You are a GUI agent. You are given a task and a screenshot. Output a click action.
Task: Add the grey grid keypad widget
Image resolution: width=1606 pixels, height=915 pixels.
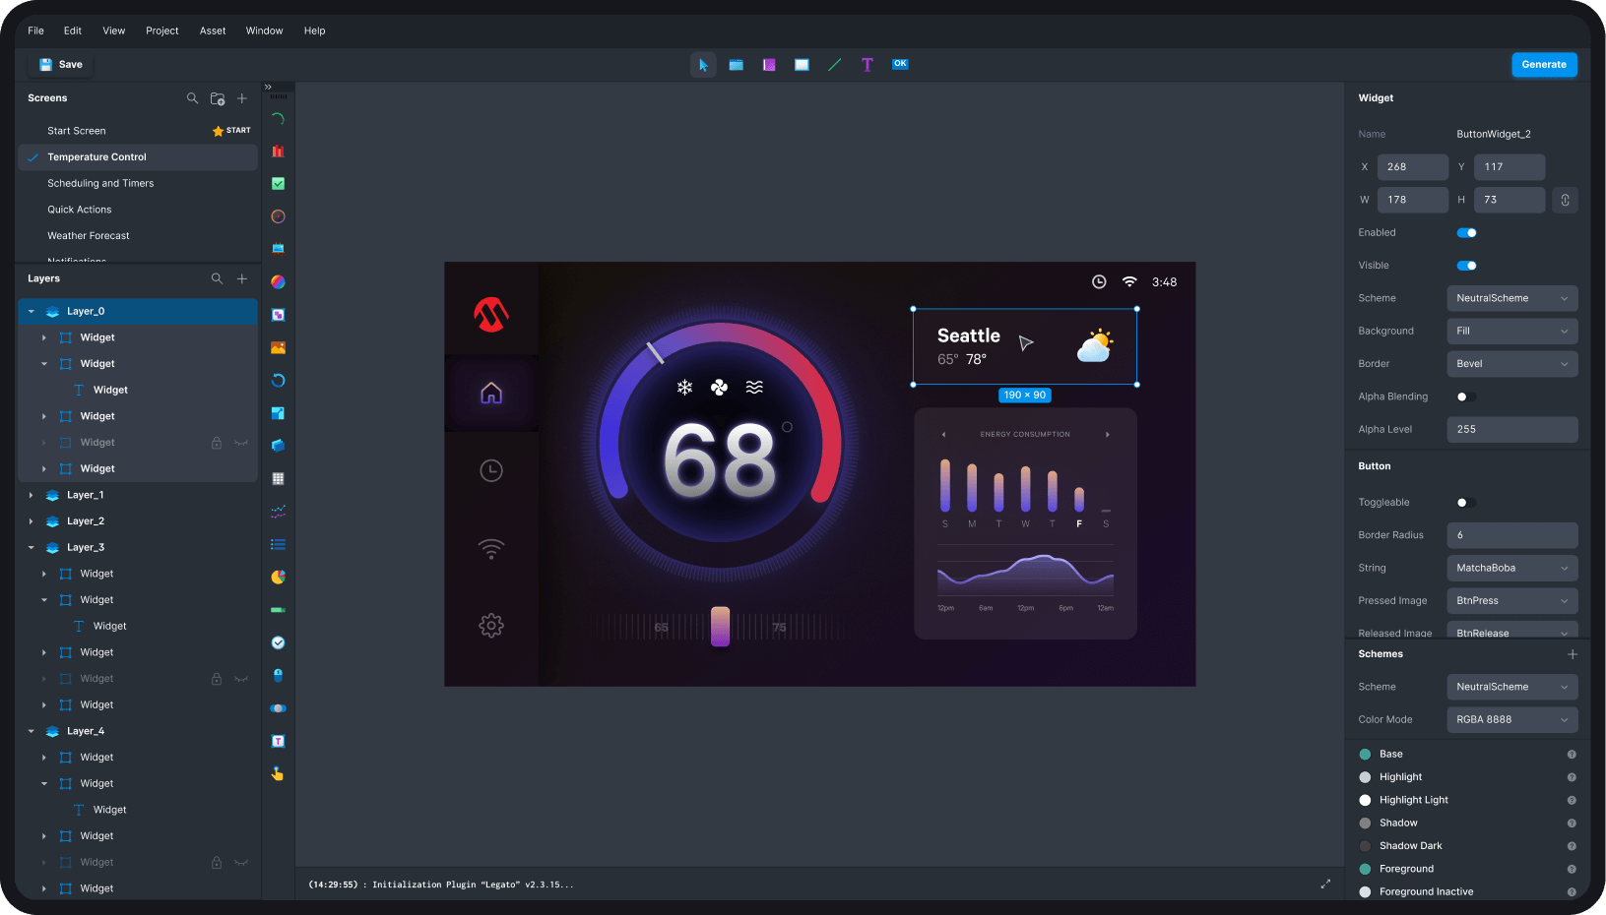[279, 479]
